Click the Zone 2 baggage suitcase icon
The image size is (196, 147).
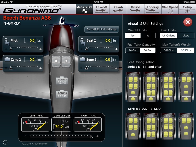tap(7, 59)
